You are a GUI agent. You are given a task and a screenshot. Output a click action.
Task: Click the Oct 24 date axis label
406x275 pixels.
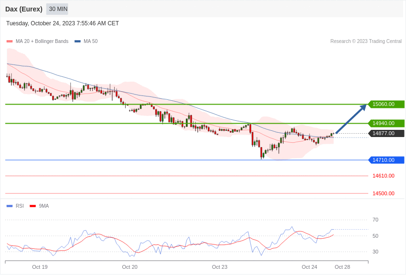pyautogui.click(x=310, y=267)
